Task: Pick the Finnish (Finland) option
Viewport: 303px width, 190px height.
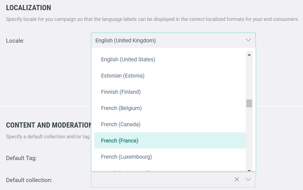Action: [121, 92]
